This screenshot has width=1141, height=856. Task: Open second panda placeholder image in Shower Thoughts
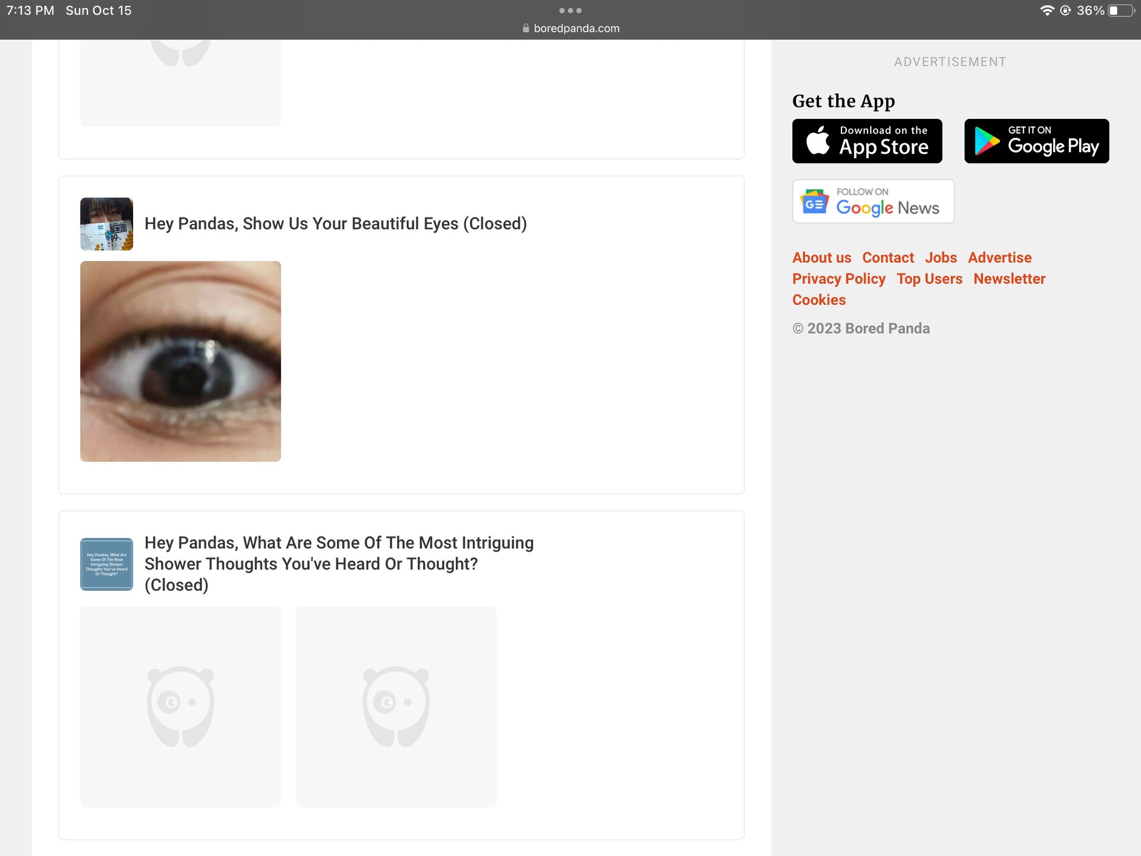(396, 706)
